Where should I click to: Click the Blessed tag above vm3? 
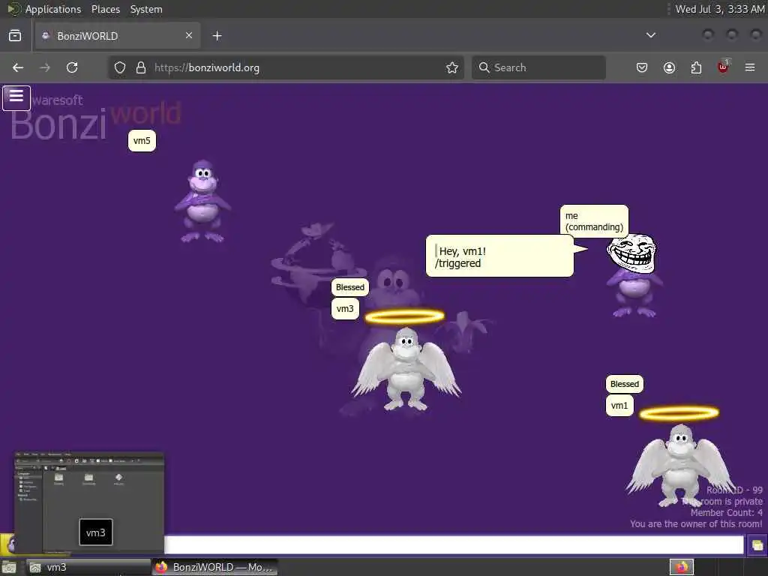pyautogui.click(x=350, y=287)
